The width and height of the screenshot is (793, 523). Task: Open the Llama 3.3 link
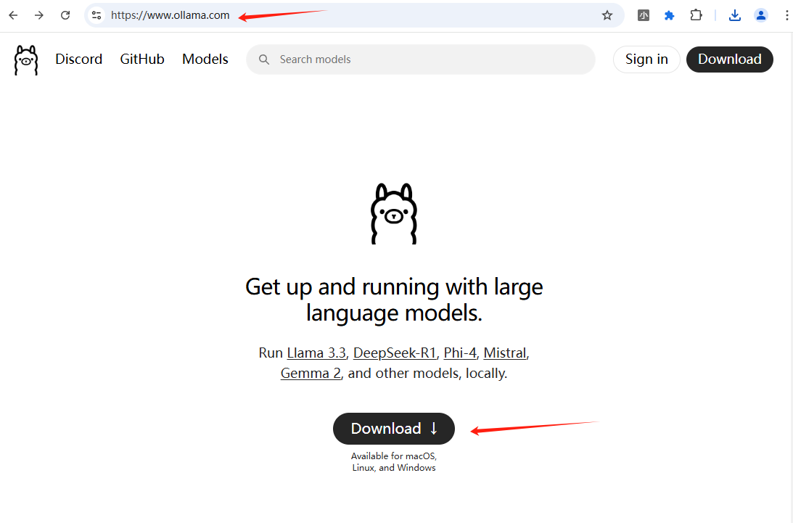pyautogui.click(x=316, y=353)
